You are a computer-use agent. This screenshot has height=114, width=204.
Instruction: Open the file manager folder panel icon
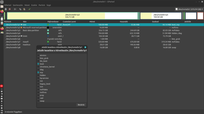pyautogui.click(x=2, y=7)
